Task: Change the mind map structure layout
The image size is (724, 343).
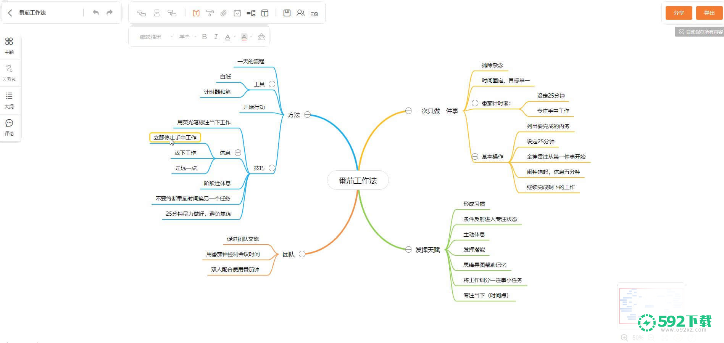Action: pos(251,13)
